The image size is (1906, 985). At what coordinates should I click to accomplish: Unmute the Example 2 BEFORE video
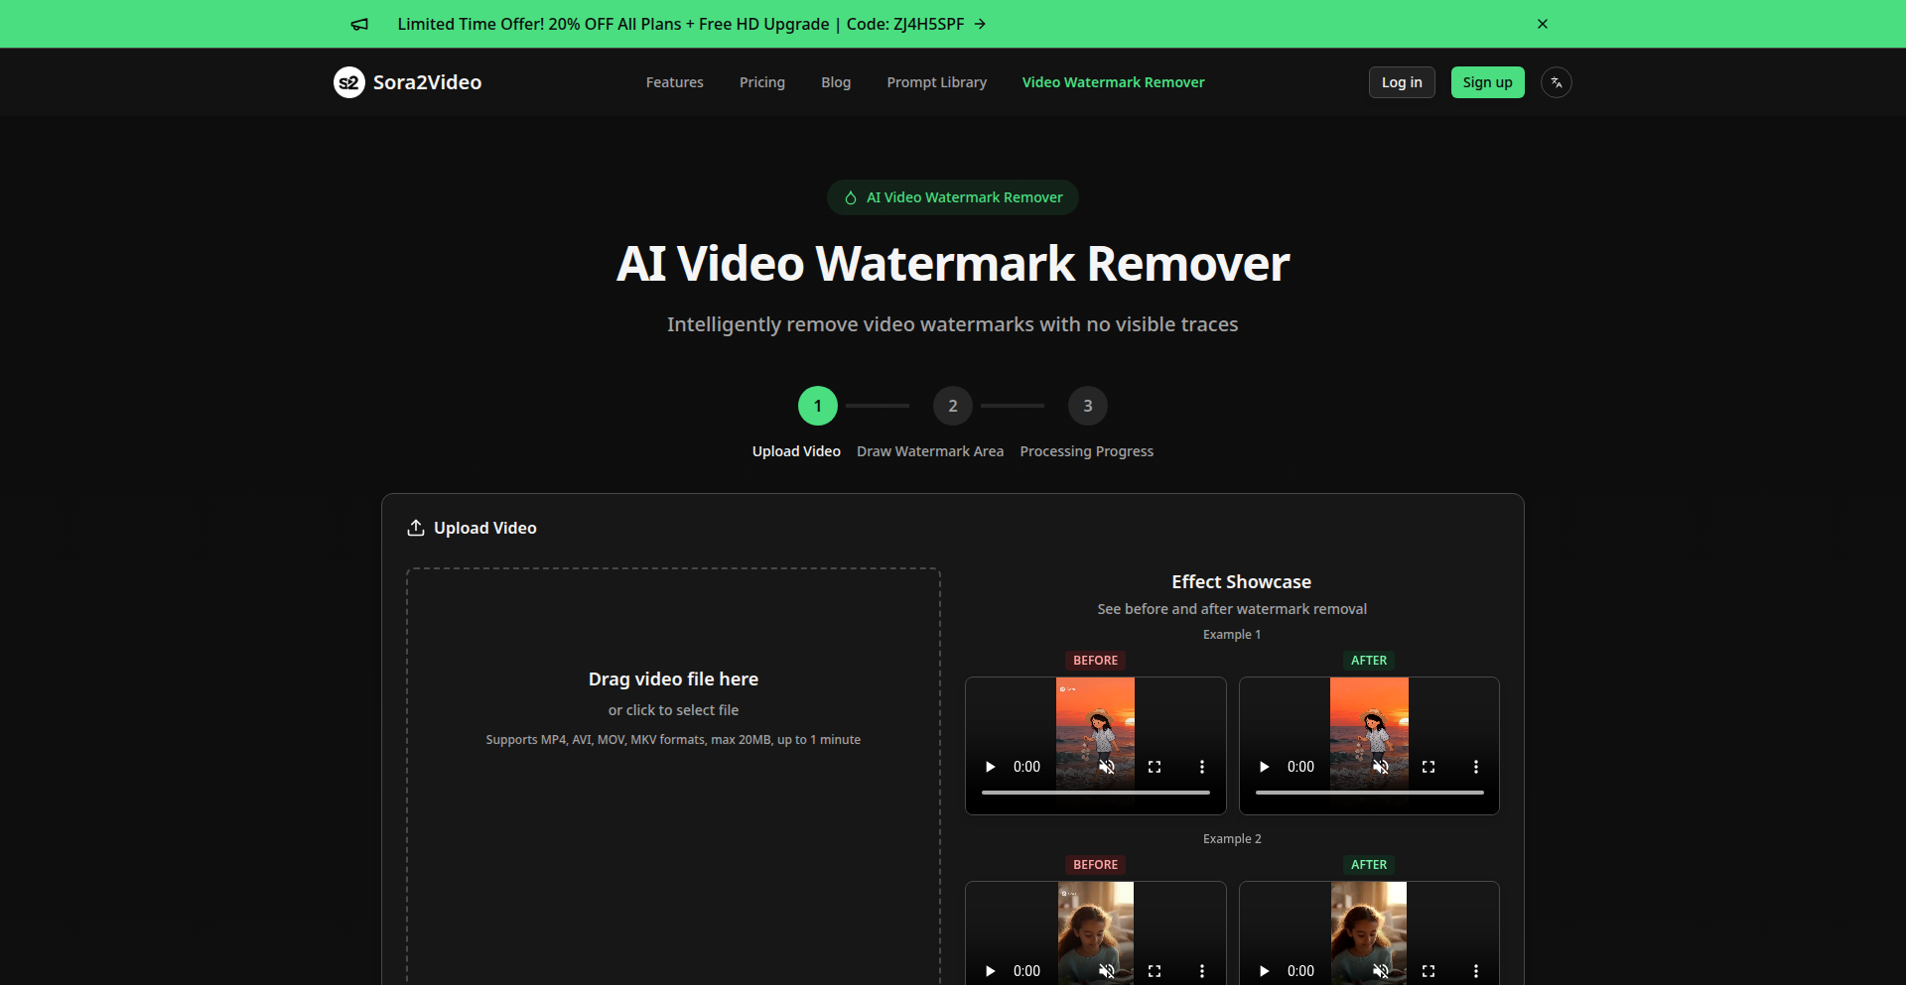[1107, 971]
